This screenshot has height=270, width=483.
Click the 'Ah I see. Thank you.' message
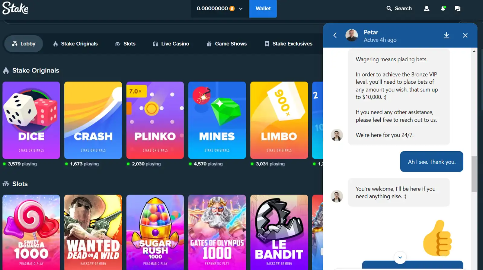432,162
